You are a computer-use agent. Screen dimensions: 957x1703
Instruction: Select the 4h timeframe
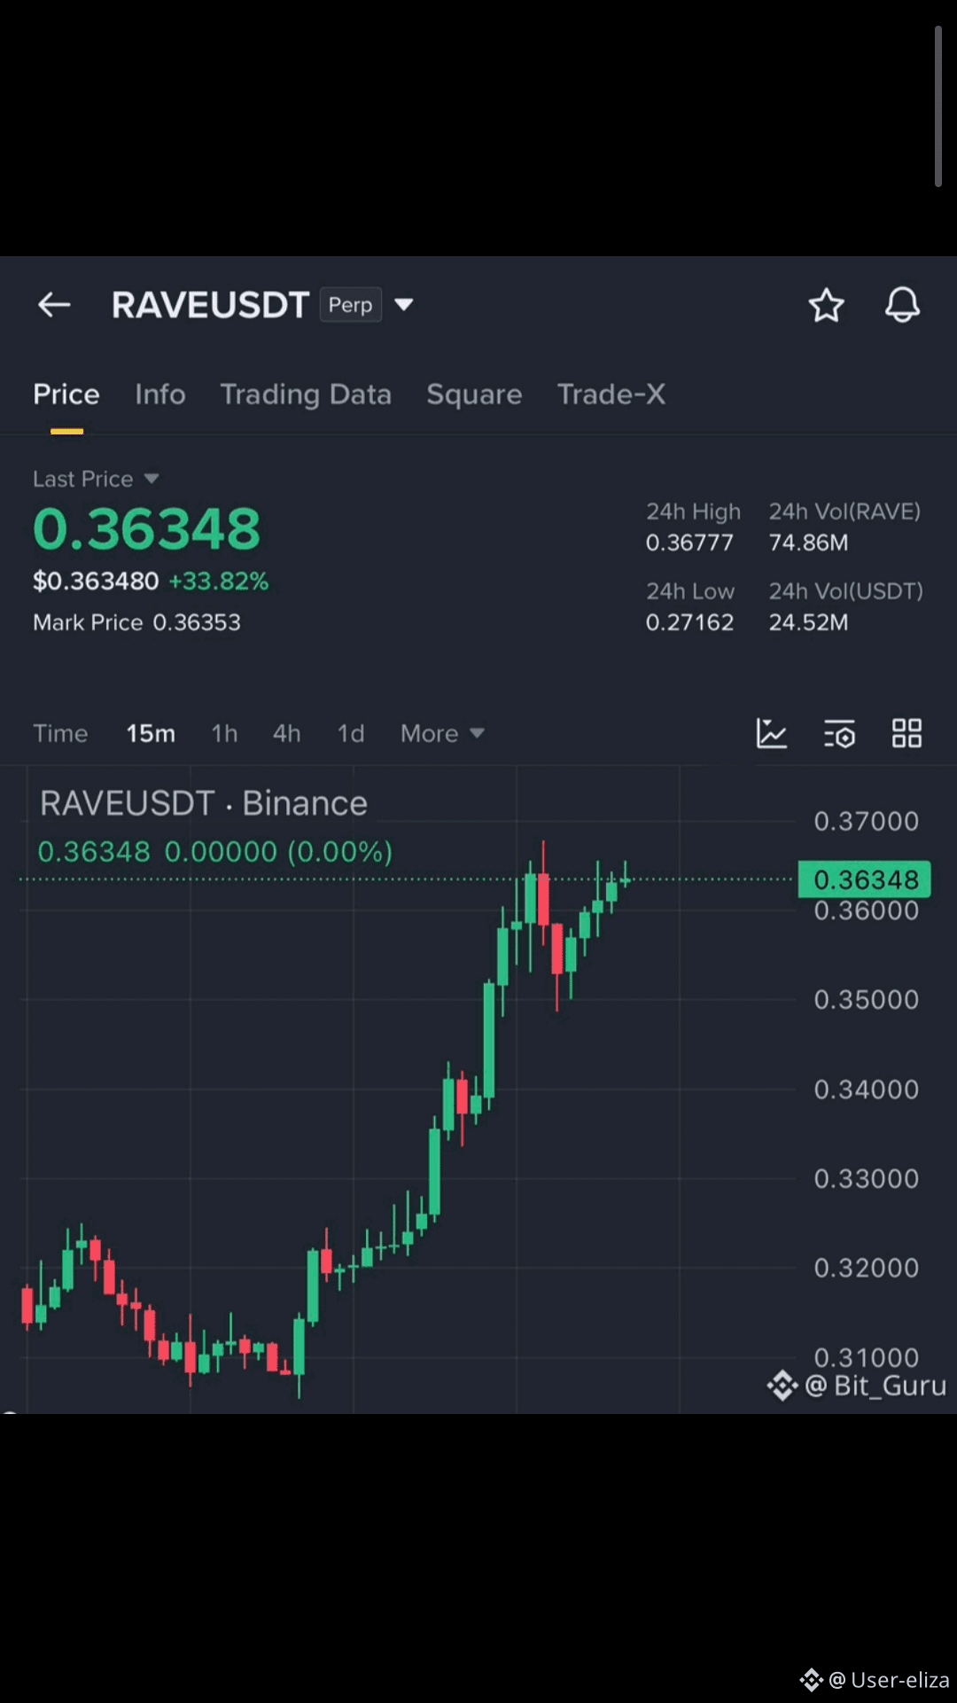pyautogui.click(x=286, y=733)
